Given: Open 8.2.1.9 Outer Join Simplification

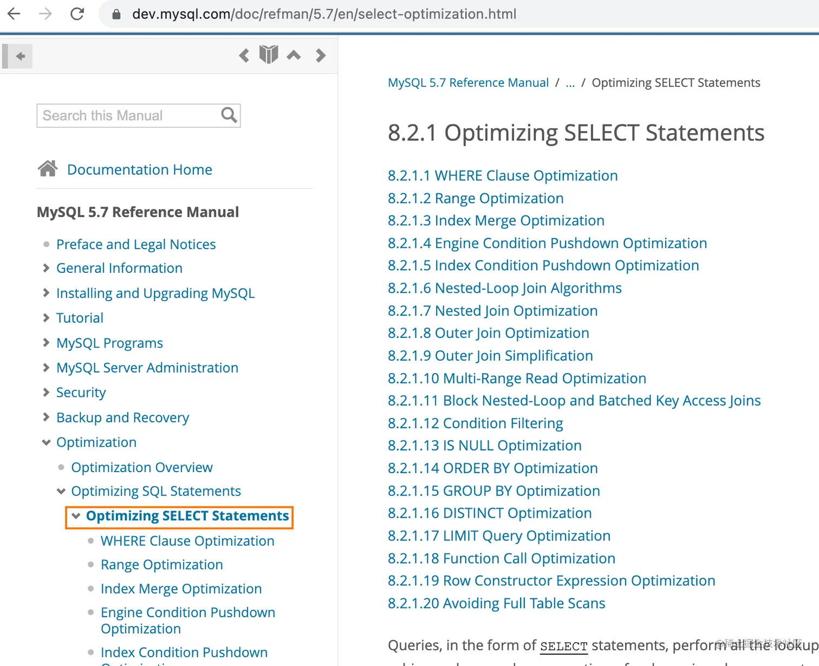Looking at the screenshot, I should (490, 356).
